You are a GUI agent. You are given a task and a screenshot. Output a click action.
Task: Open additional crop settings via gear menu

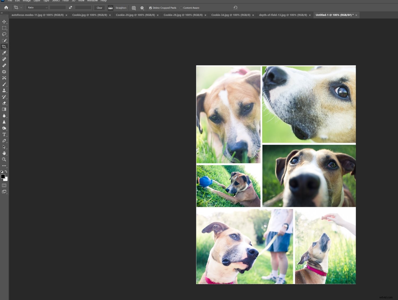tap(142, 8)
